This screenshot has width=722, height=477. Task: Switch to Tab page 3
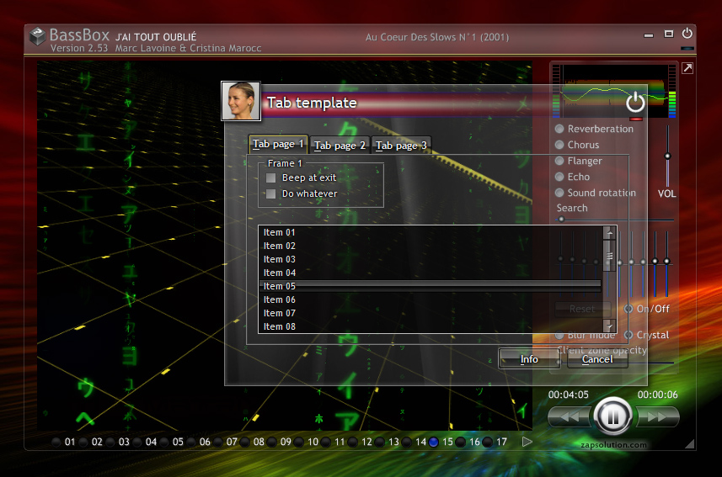click(401, 146)
